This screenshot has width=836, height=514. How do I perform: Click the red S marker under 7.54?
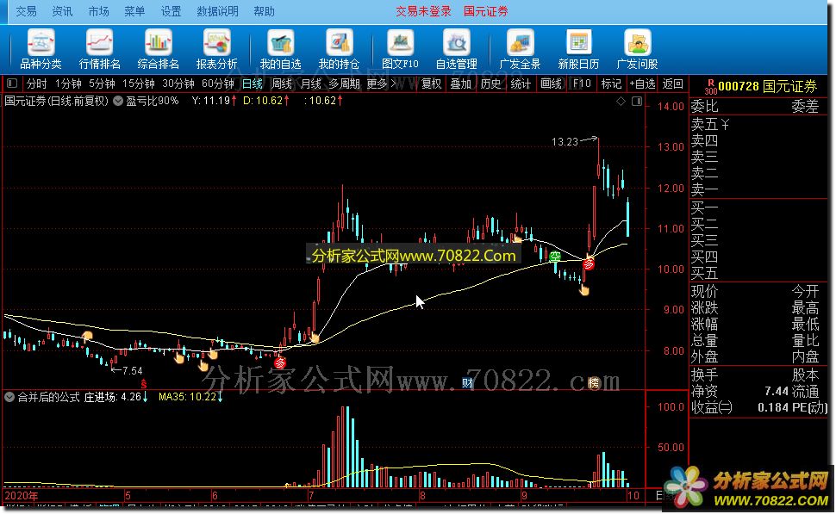(x=143, y=384)
